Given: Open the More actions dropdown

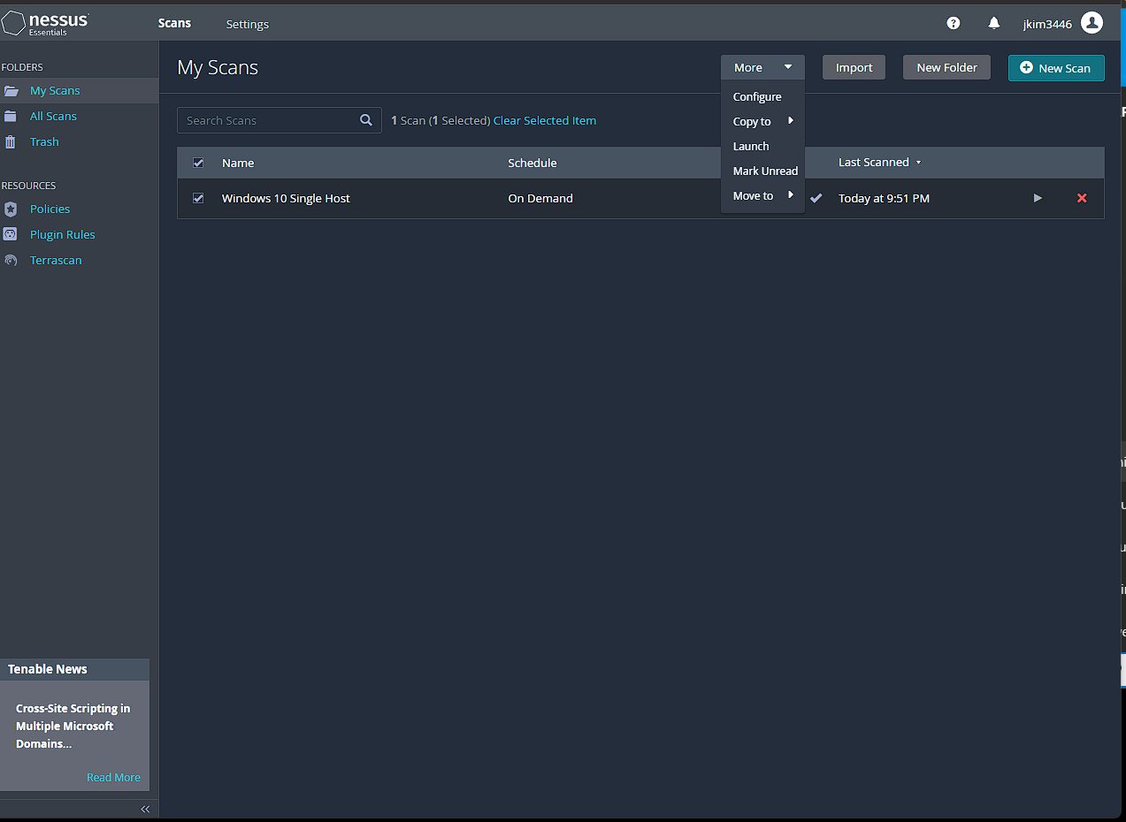Looking at the screenshot, I should [x=762, y=66].
